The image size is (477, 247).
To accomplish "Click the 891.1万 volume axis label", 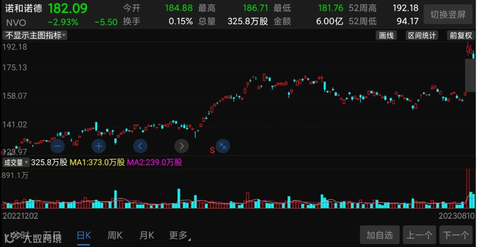I will pos(15,176).
